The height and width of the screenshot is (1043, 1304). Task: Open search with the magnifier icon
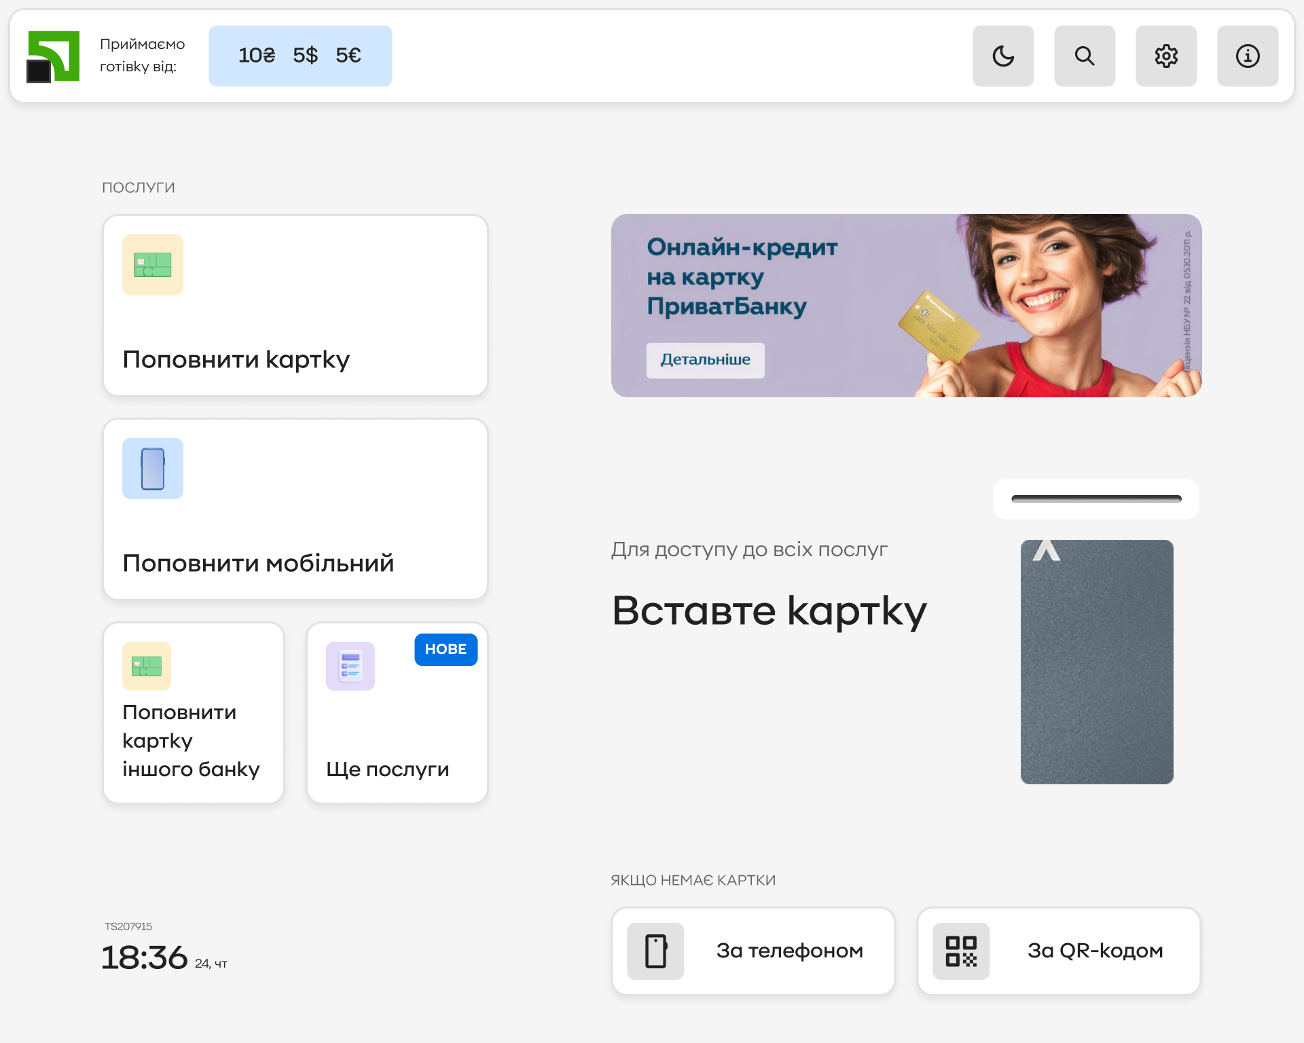(x=1085, y=56)
